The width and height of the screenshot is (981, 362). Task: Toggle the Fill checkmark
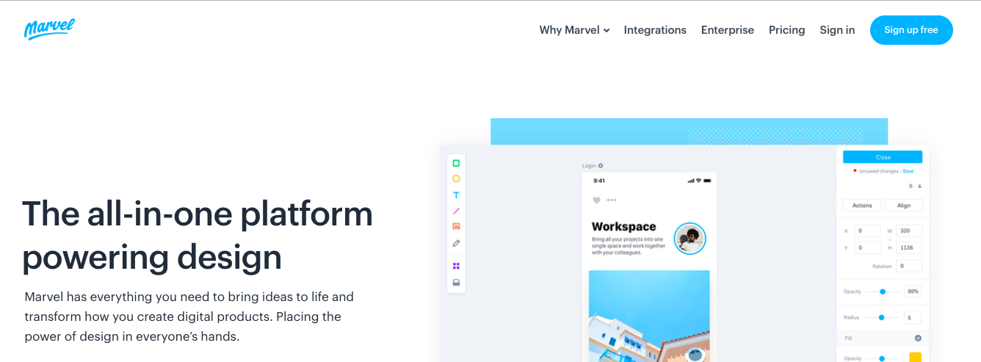pos(918,339)
